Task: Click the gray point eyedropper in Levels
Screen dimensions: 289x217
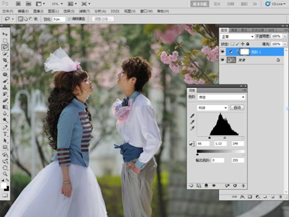Action: point(192,122)
